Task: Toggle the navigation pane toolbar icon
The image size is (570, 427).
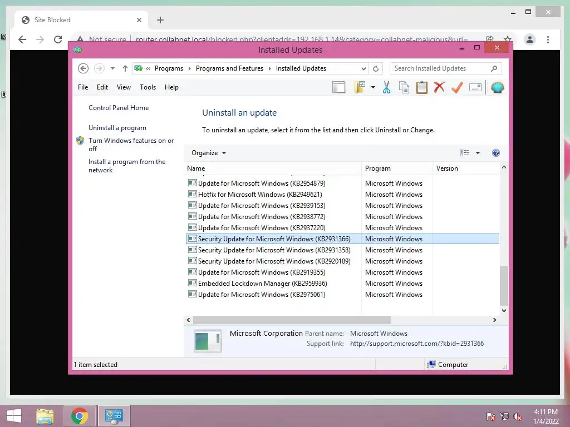Action: (x=338, y=87)
